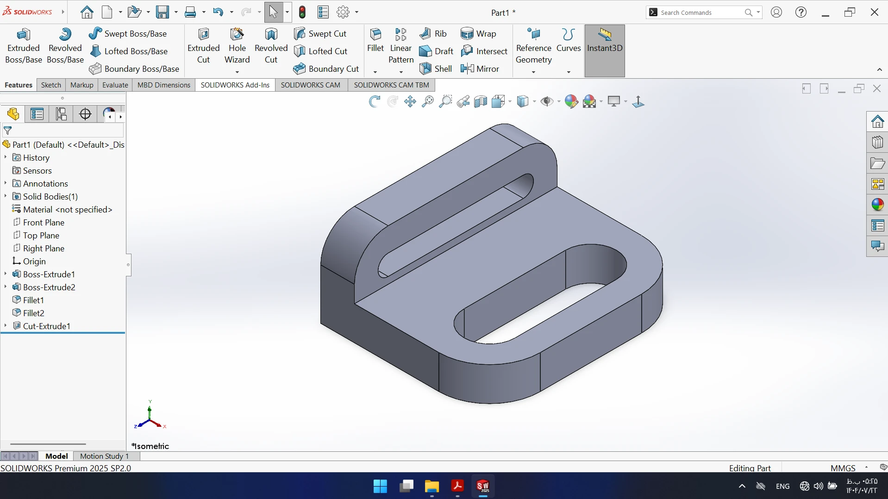Open the Section View tool
888x499 pixels.
[481, 101]
